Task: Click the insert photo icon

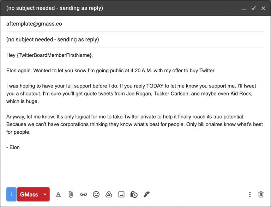Action: (x=121, y=194)
